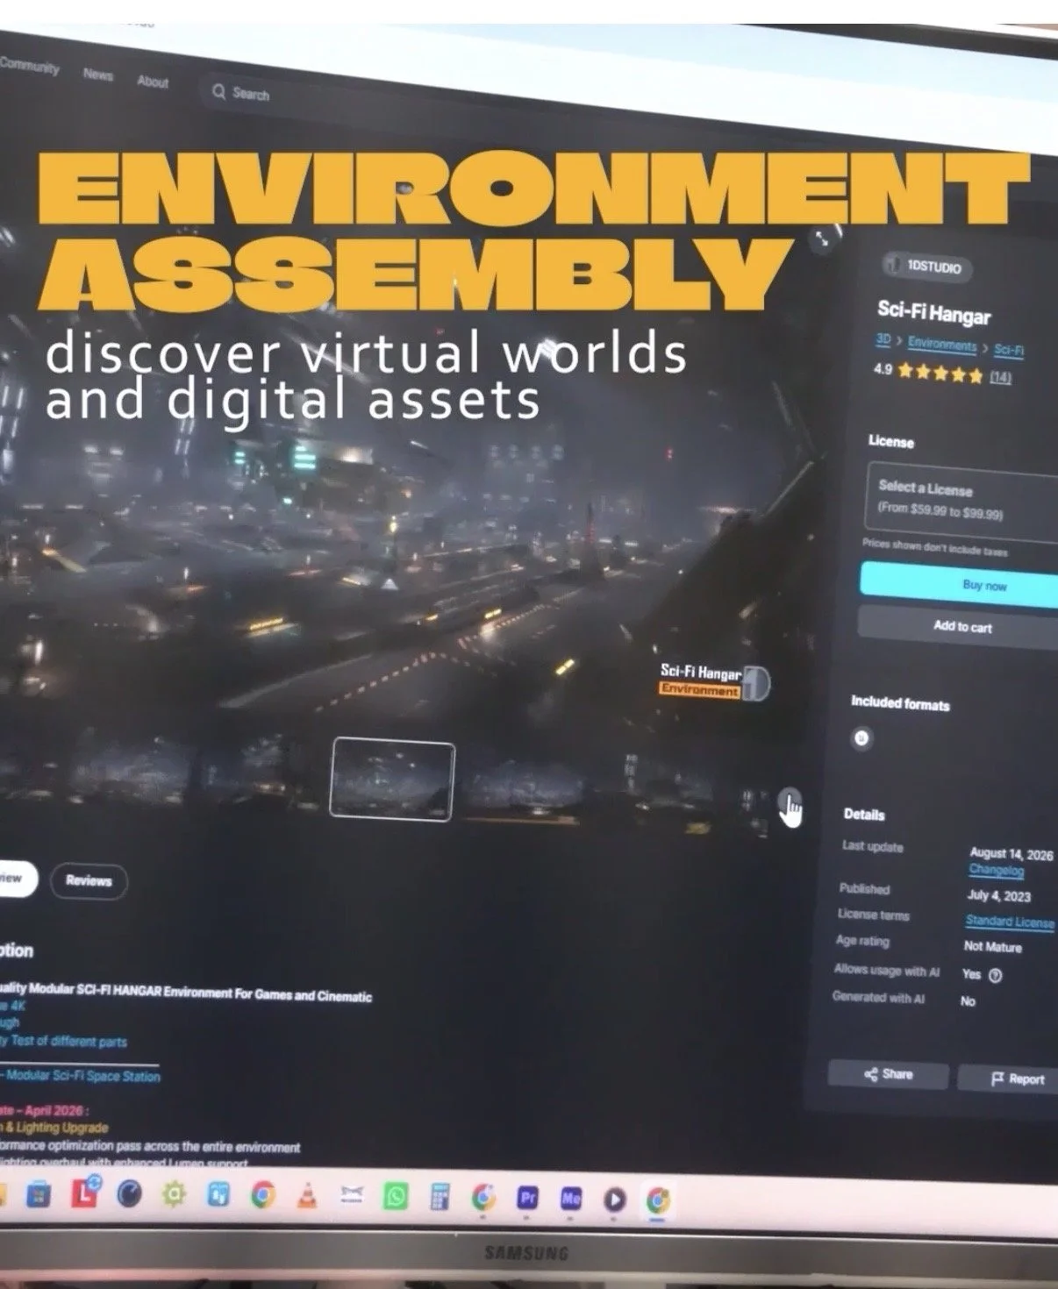Open WhatsApp from the taskbar
The width and height of the screenshot is (1058, 1289).
pos(396,1197)
